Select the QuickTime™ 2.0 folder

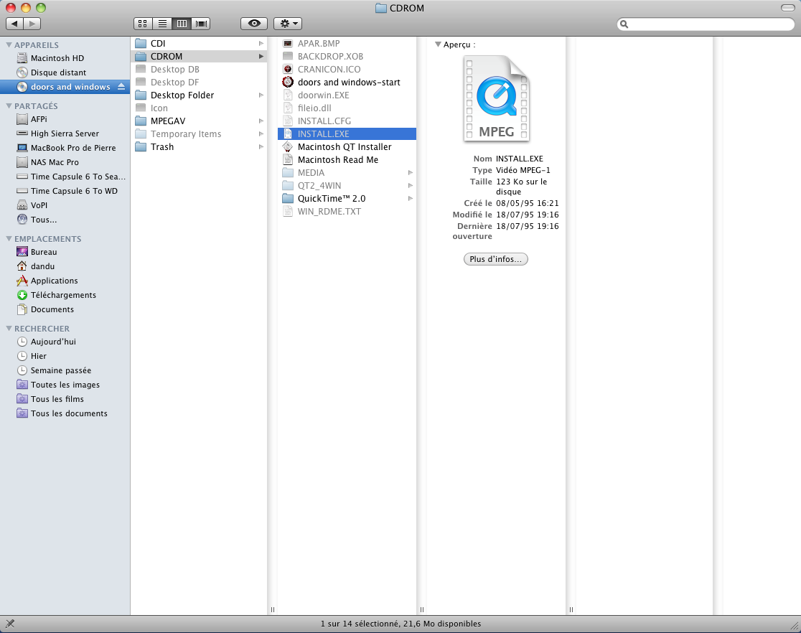click(347, 198)
